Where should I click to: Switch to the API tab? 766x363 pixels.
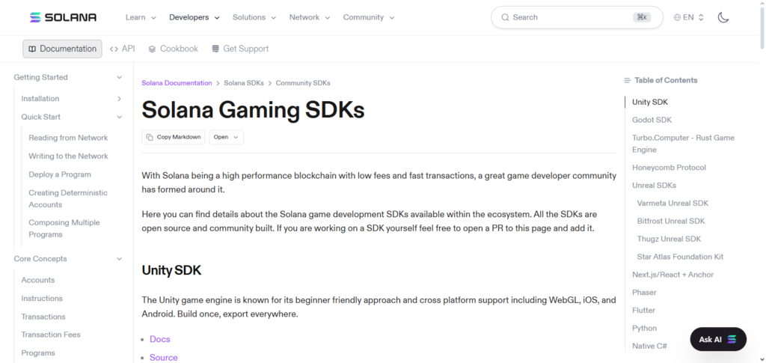(x=122, y=49)
